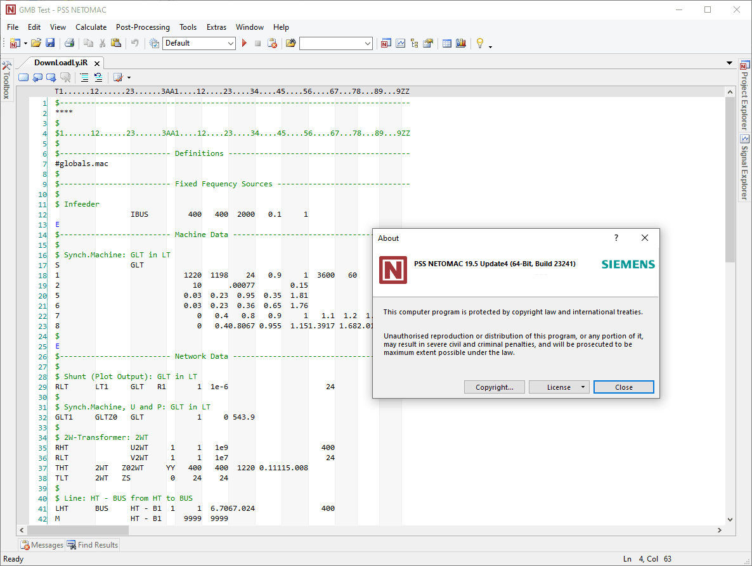Click the Paste clipboard icon

pos(115,43)
